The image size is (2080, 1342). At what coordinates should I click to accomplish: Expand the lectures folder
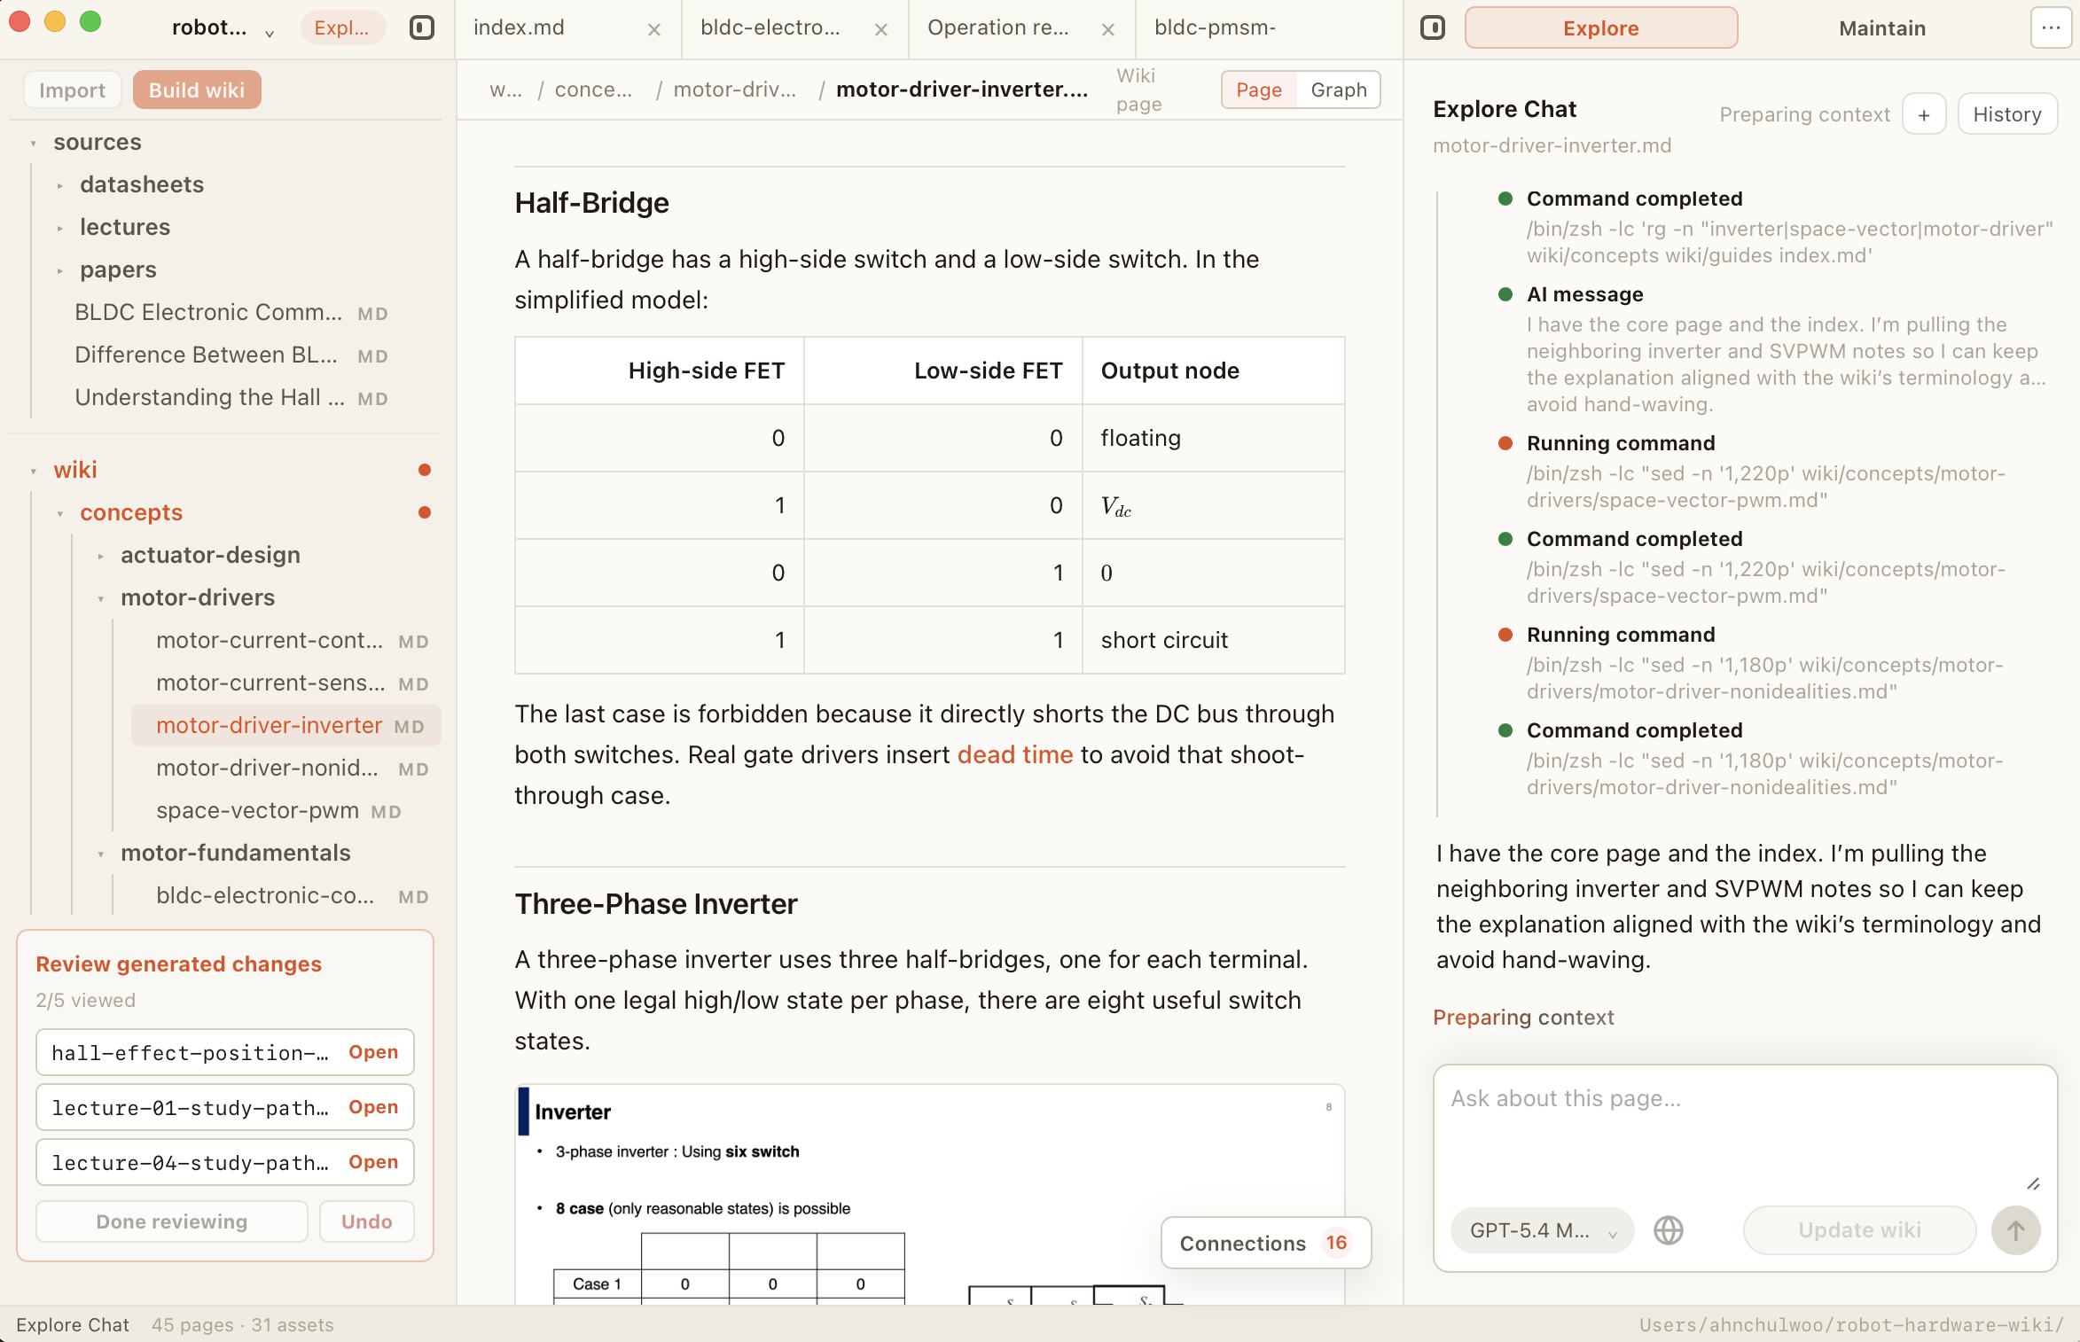60,228
